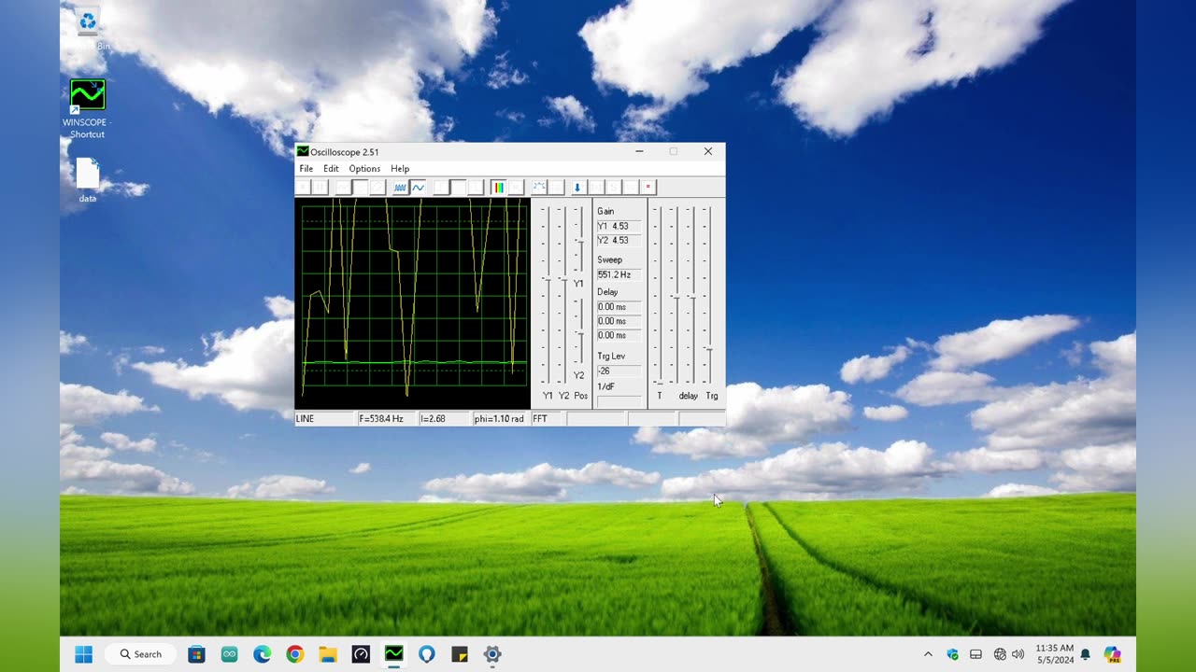
Task: Open Settings from the taskbar
Action: click(492, 654)
